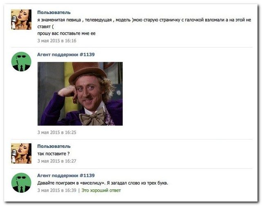The image size is (262, 206).
Task: Open the Willy Wonka meme image
Action: [80, 93]
